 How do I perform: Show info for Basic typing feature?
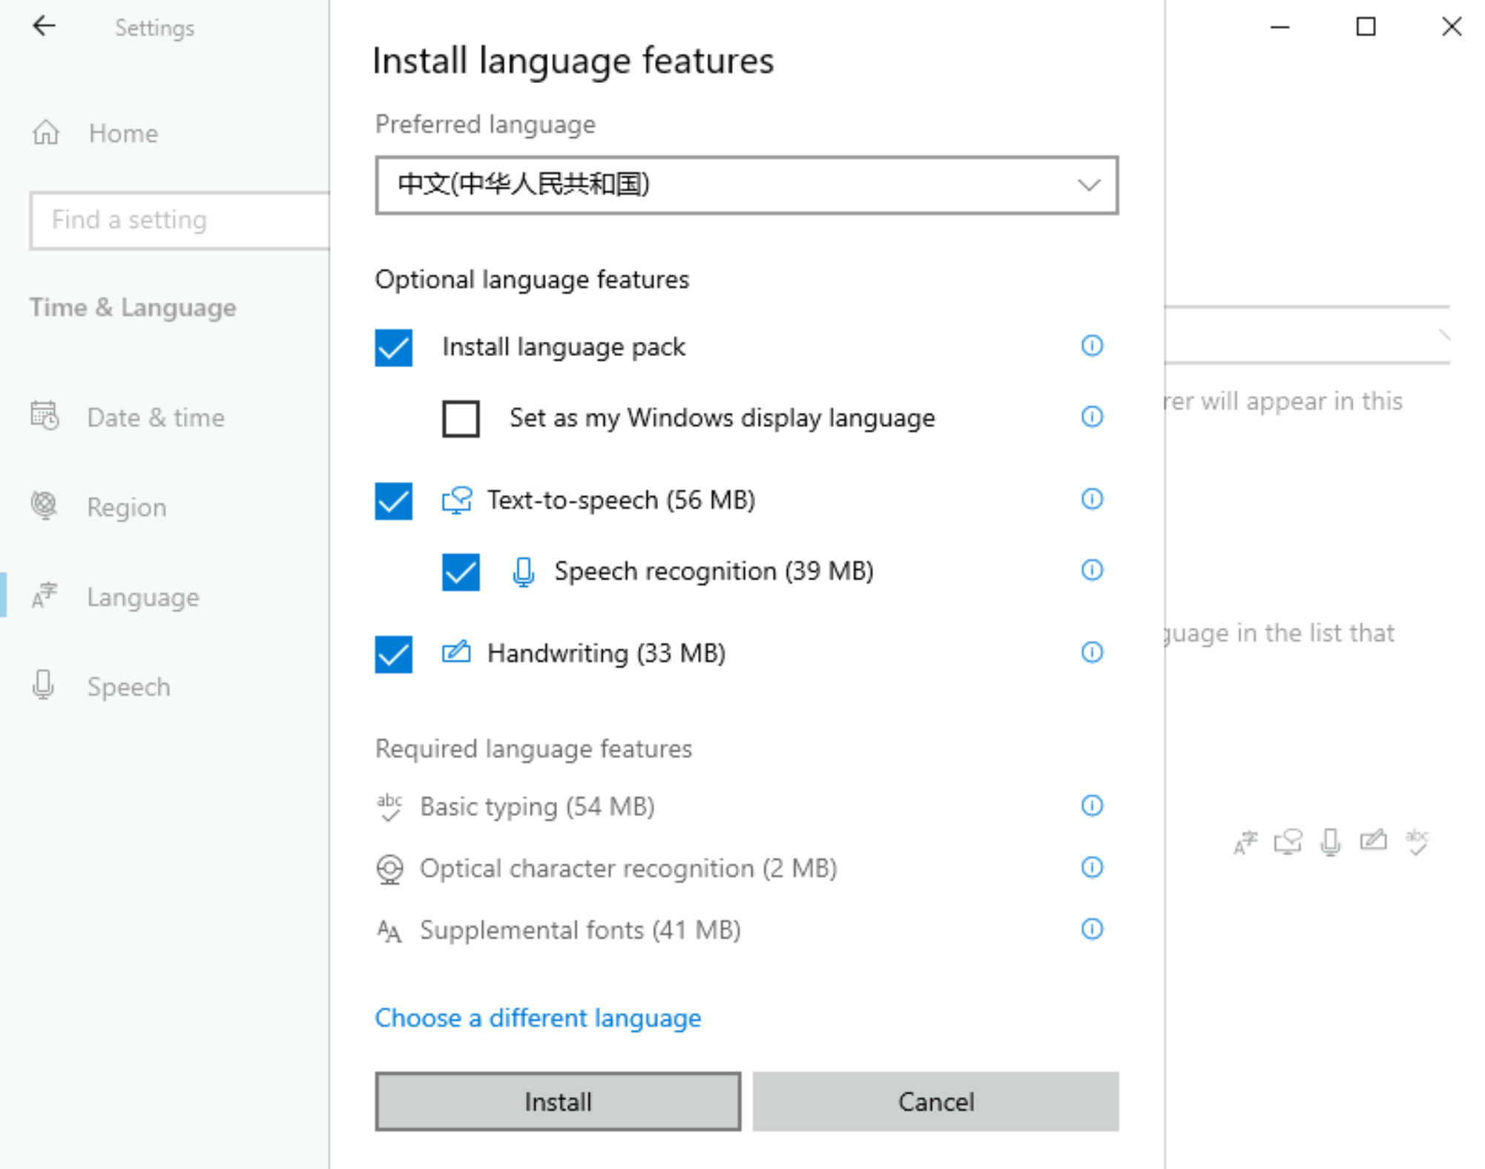coord(1092,806)
